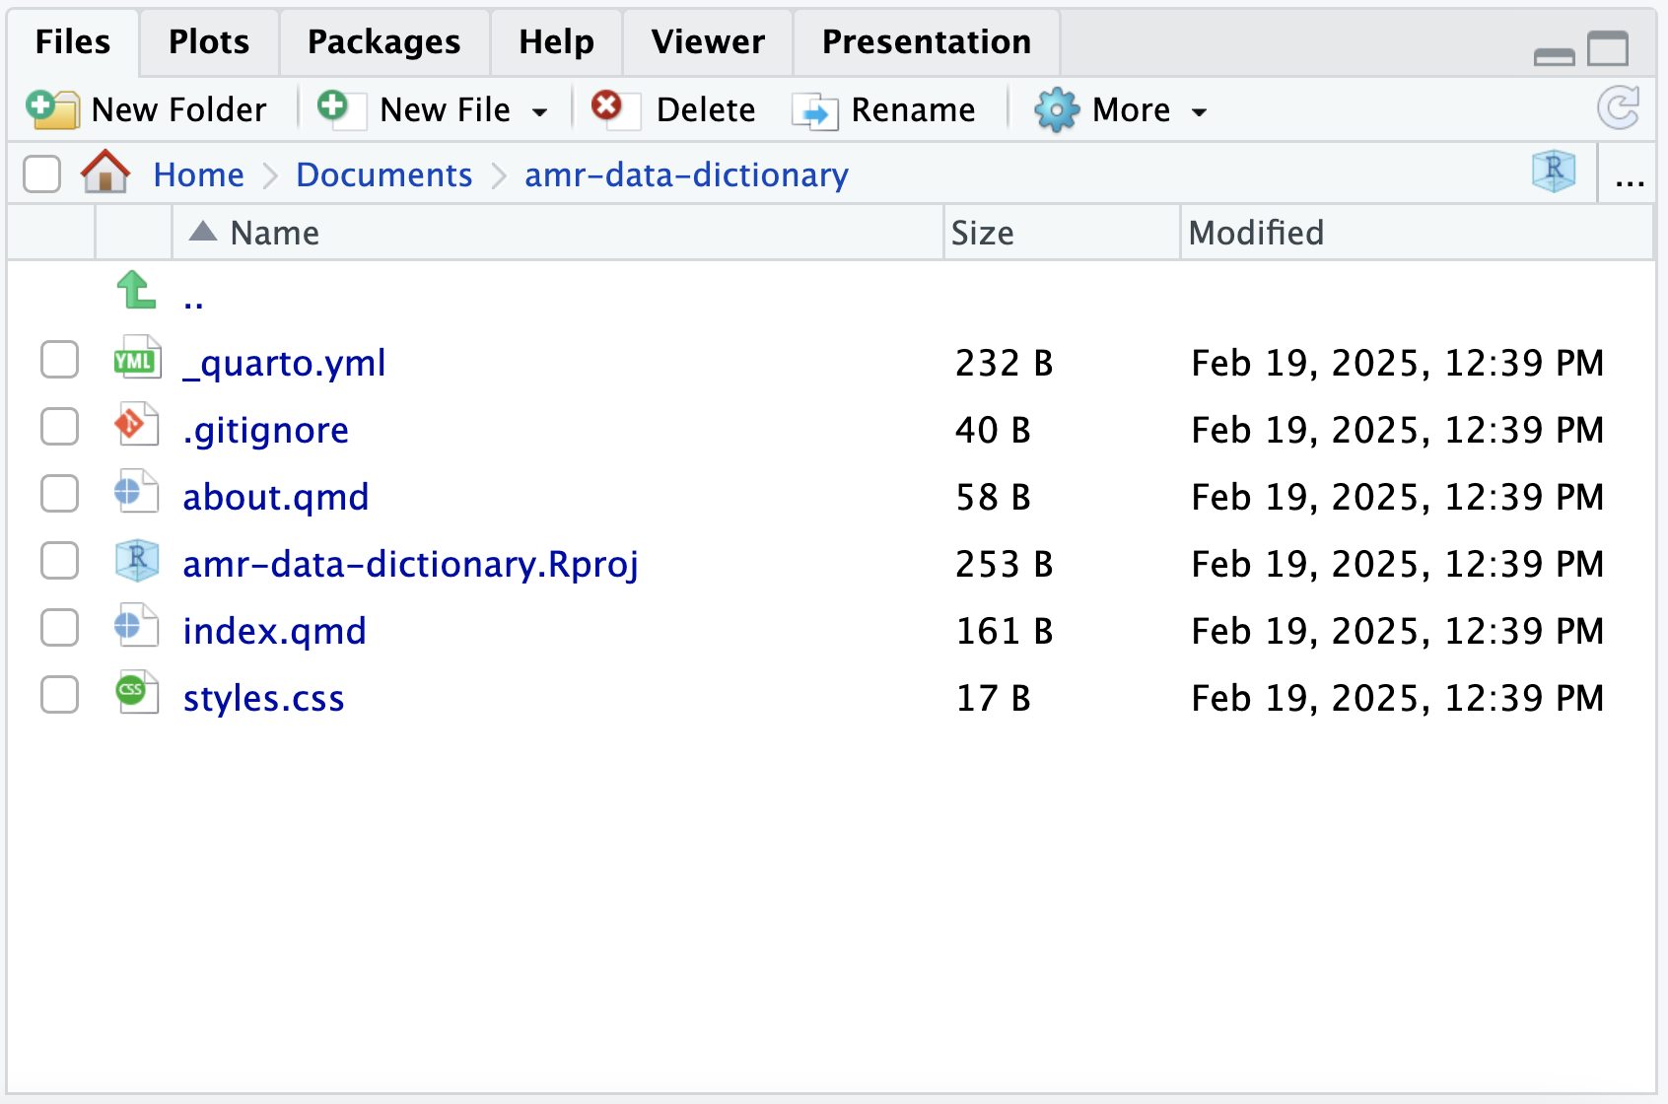The image size is (1668, 1104).
Task: Click the '161 B' size of index.qmd
Action: pyautogui.click(x=1005, y=632)
